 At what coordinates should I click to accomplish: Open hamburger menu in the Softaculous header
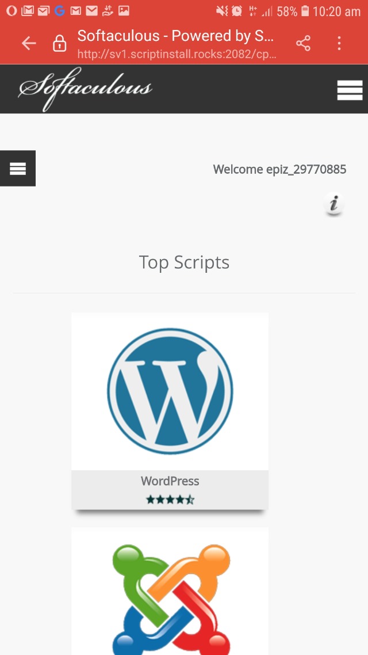click(350, 90)
